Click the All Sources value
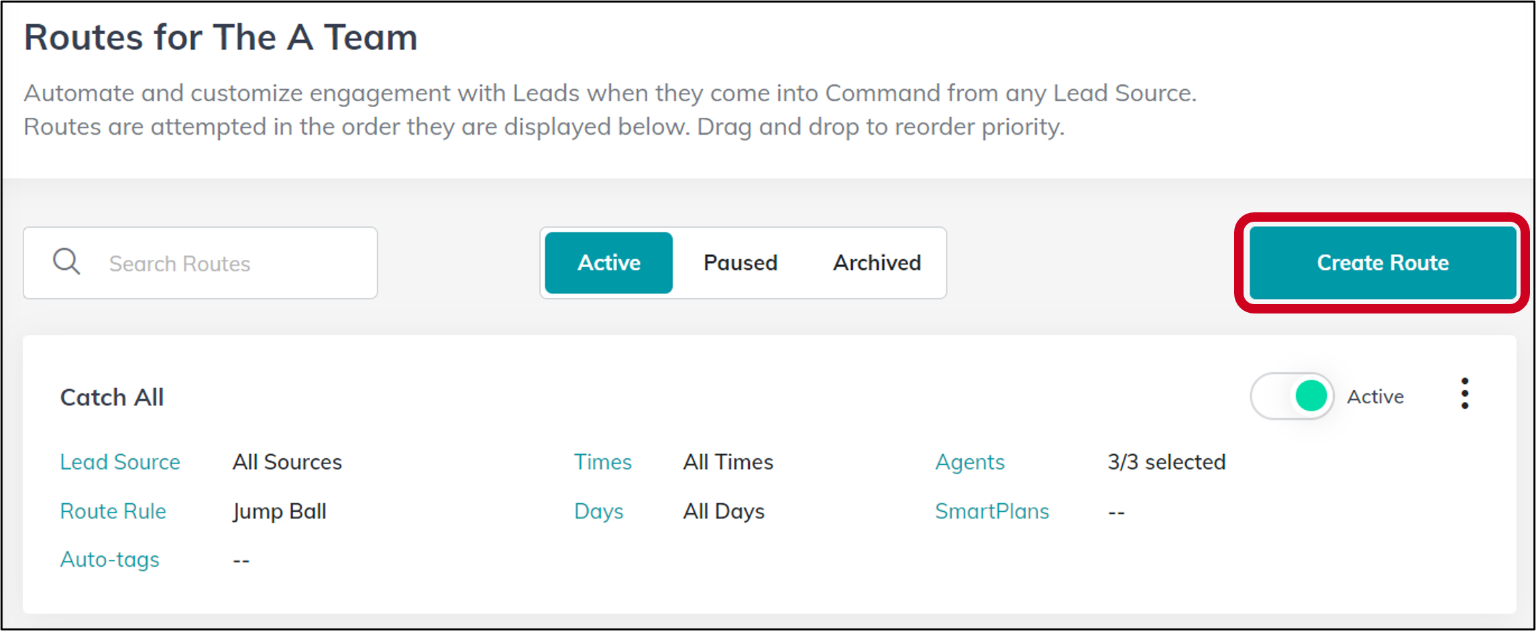This screenshot has width=1536, height=631. (287, 462)
